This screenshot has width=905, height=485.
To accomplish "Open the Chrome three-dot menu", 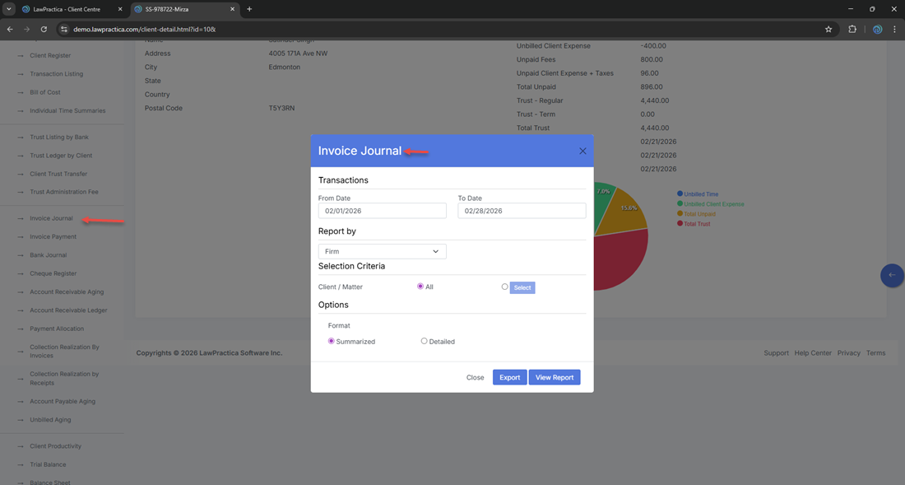I will click(894, 29).
